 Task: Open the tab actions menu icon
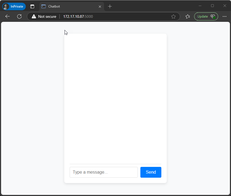tap(32, 6)
